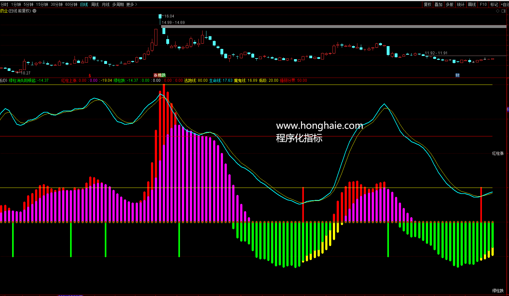The image size is (509, 296).
Task: Click the red S signal marker
Action: coord(90,76)
